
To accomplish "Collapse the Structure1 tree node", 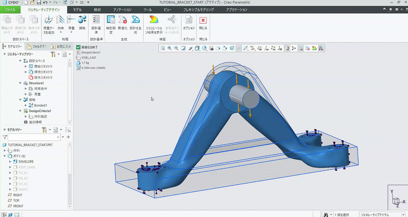I will point(20,83).
